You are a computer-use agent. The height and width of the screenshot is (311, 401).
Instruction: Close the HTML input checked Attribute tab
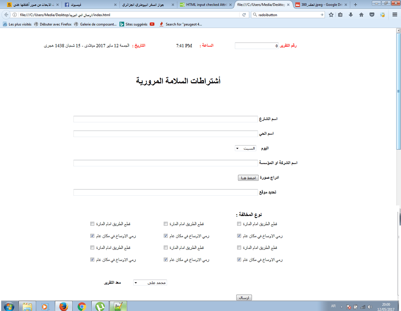pyautogui.click(x=230, y=5)
